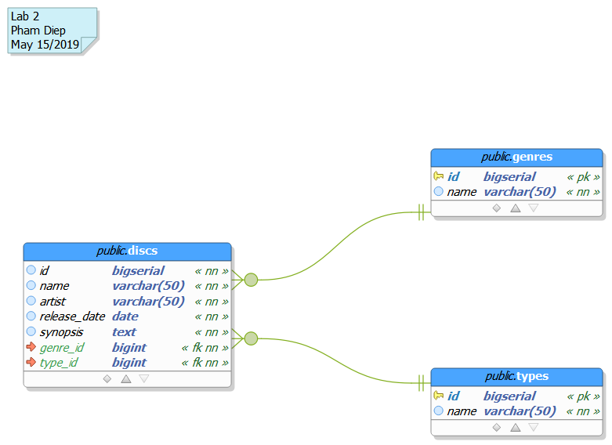This screenshot has width=612, height=445.
Task: Click the primary key icon in genres table
Action: click(x=439, y=177)
